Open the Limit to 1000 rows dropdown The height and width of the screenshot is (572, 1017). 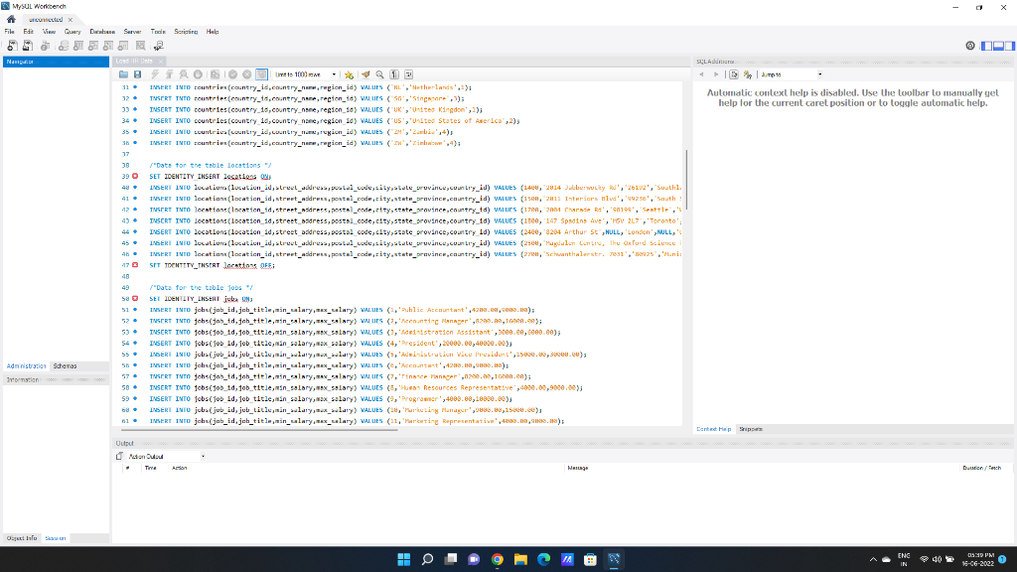pyautogui.click(x=335, y=74)
